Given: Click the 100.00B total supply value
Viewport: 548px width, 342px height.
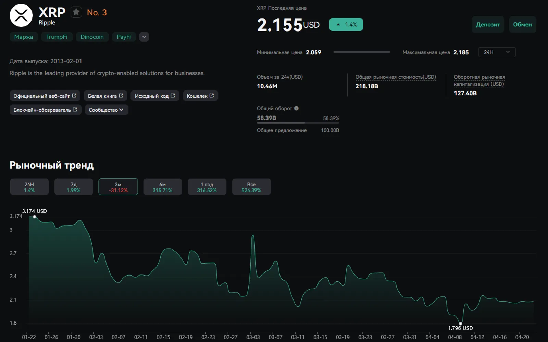Looking at the screenshot, I should 330,130.
